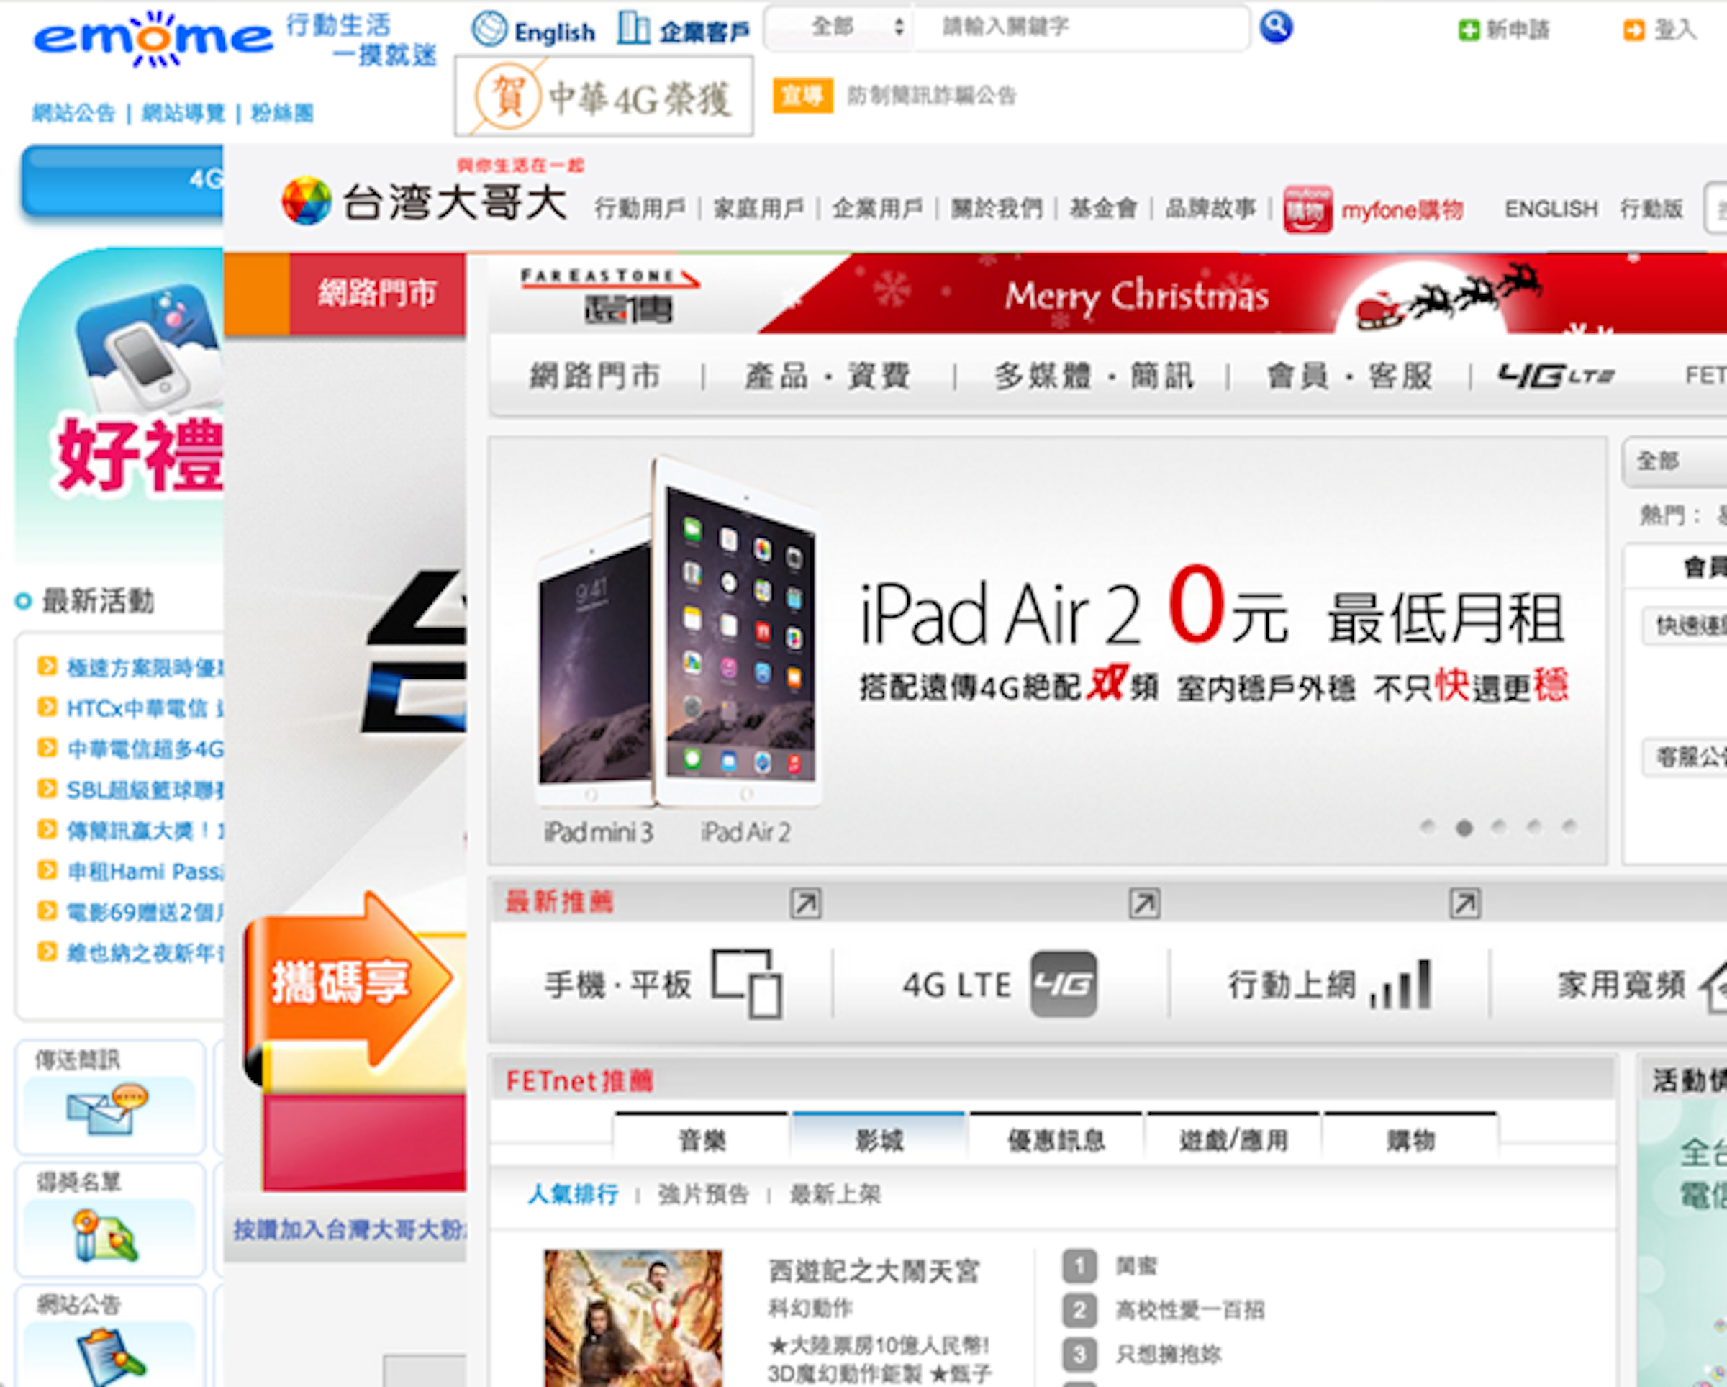Click the Taiwan Mobile colorful logo

(306, 200)
